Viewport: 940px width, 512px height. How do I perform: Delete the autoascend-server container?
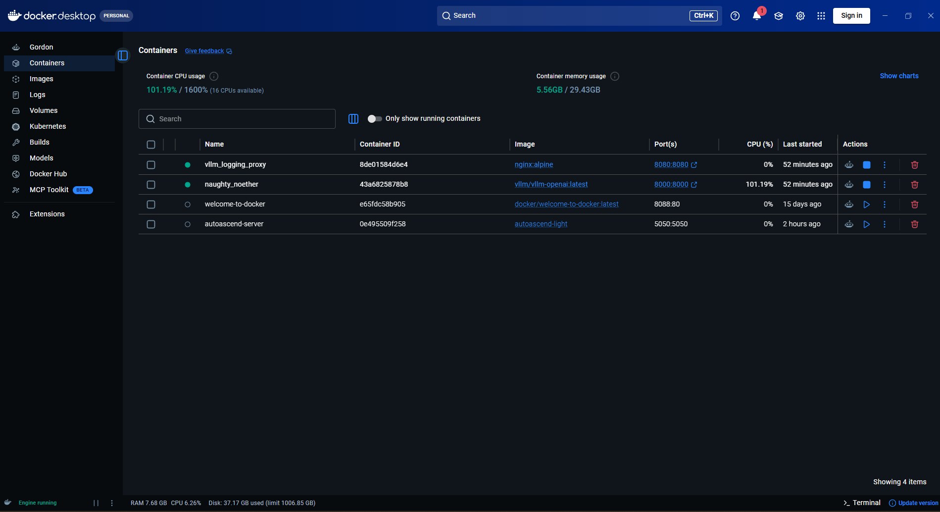coord(915,224)
